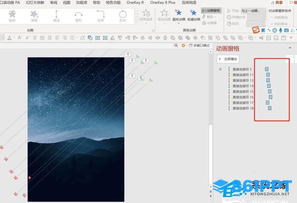Select the star-with-checkmark animation effect
The image size is (297, 203).
[34, 16]
